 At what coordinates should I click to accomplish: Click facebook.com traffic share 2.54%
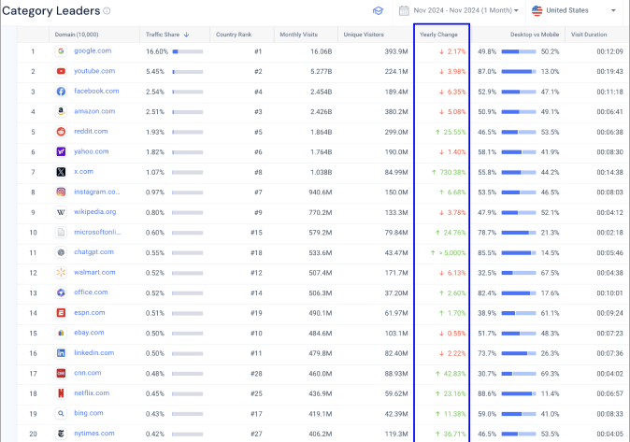pos(155,92)
